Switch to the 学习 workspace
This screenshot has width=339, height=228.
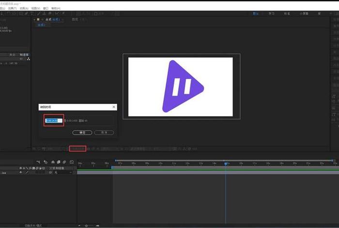pos(272,14)
